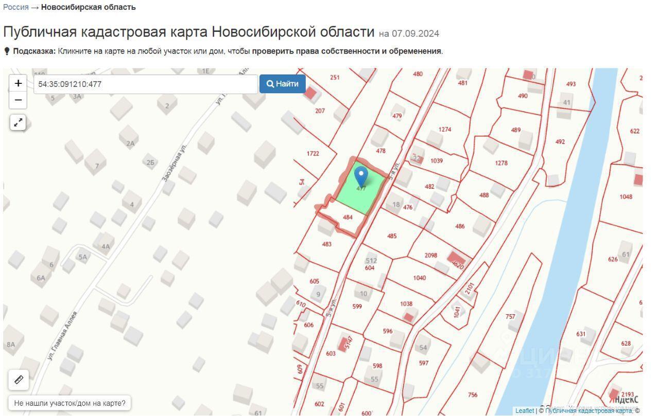
Task: Select parcel 1041 on the map
Action: pyautogui.click(x=457, y=311)
